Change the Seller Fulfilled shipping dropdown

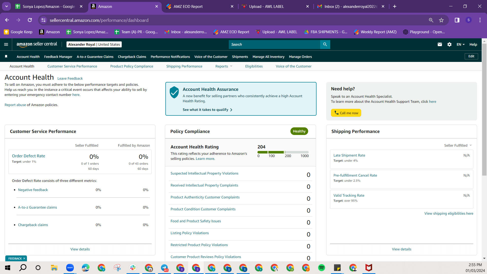pyautogui.click(x=458, y=145)
